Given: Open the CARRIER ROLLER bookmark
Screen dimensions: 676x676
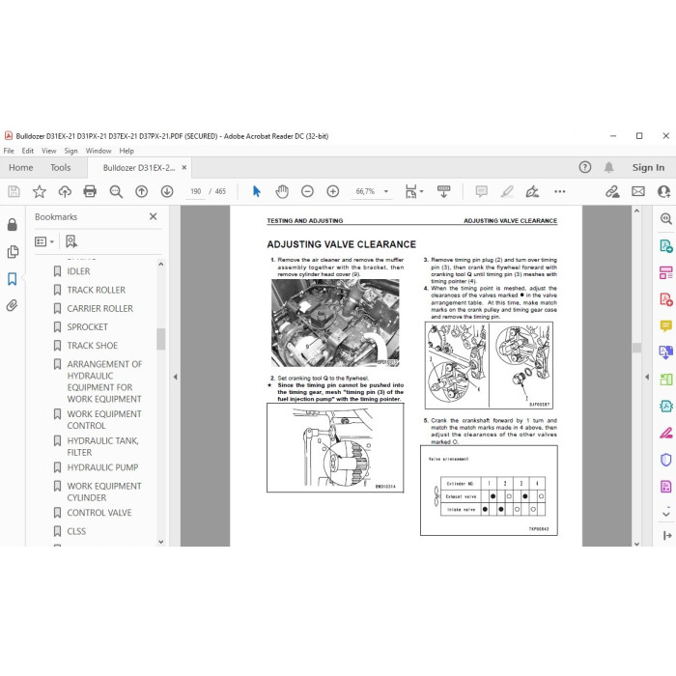Looking at the screenshot, I should tap(100, 308).
